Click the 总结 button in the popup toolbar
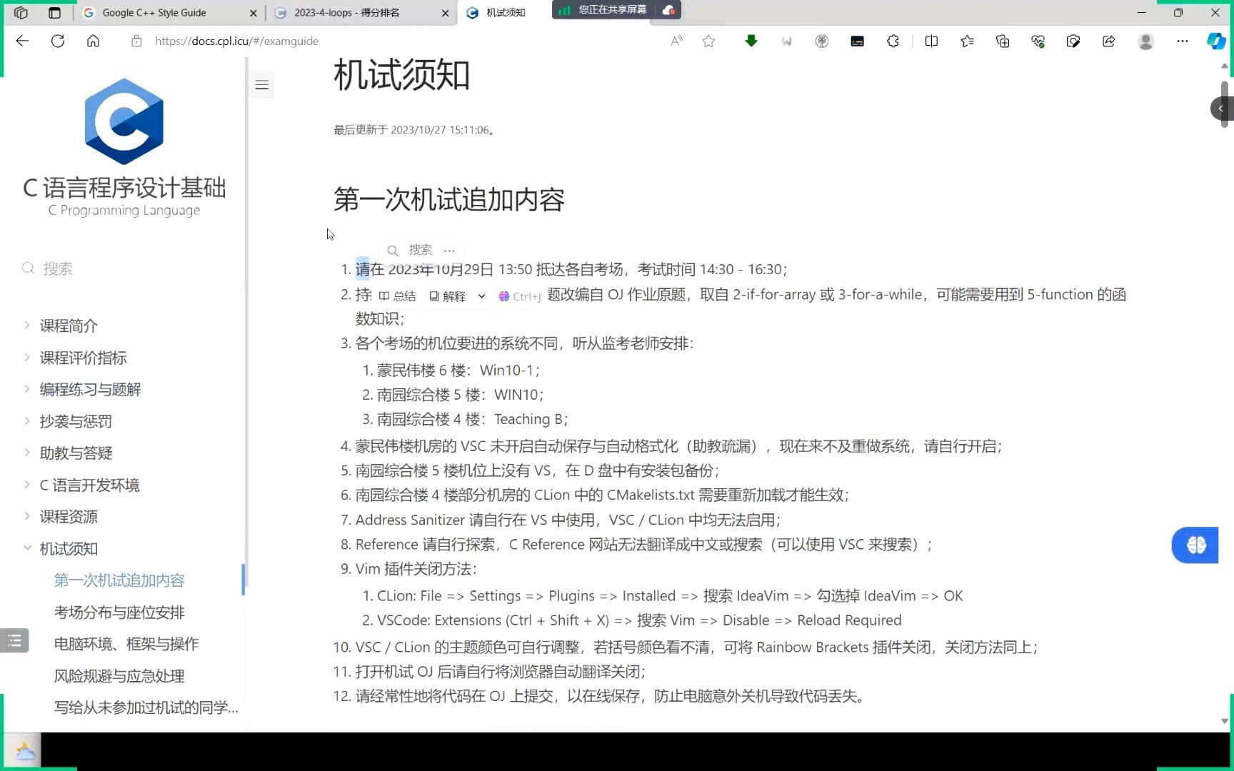 tap(397, 296)
